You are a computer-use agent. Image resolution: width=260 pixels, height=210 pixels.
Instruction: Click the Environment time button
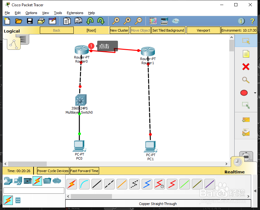pyautogui.click(x=239, y=30)
